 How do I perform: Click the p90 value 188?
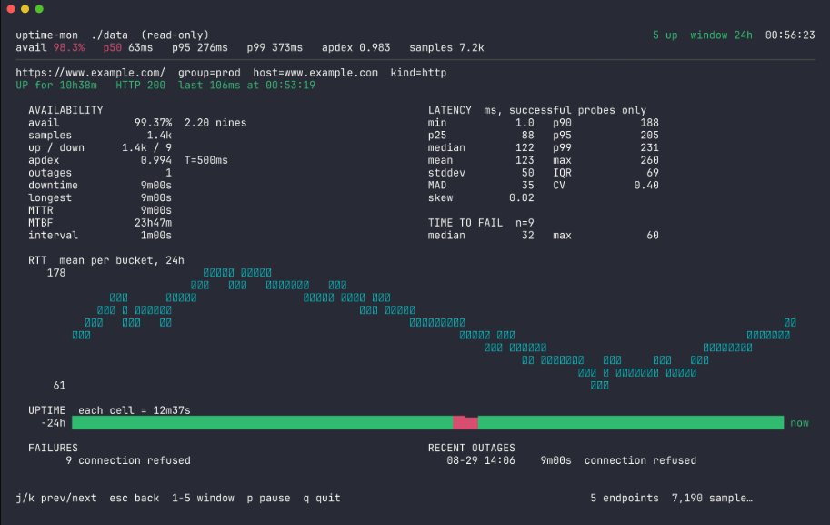point(649,123)
